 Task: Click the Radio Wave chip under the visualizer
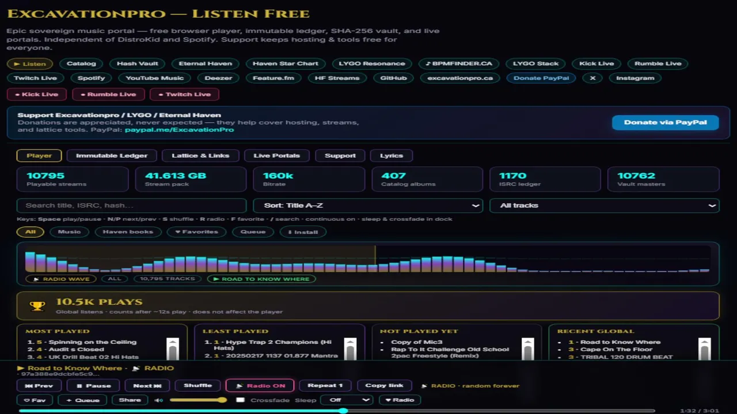point(60,279)
